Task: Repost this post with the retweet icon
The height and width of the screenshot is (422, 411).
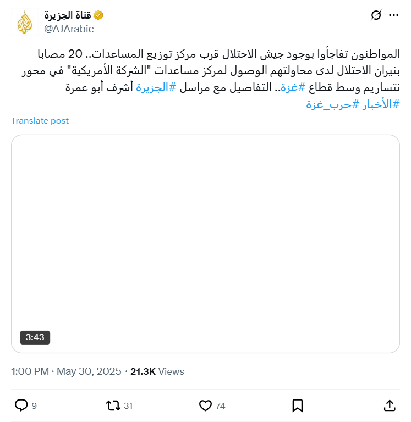Action: coord(113,406)
